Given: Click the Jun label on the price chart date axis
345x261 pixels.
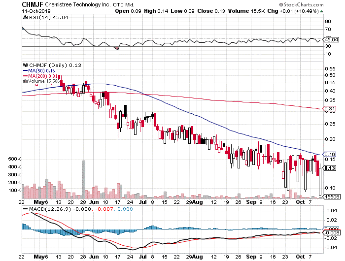Looking at the screenshot, I should coord(94,202).
